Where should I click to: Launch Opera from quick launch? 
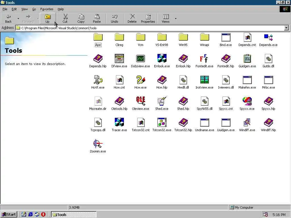point(43,215)
